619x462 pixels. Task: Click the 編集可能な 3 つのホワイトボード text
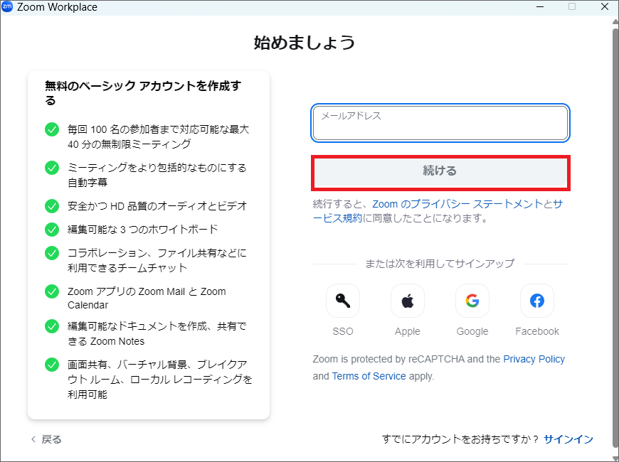142,230
